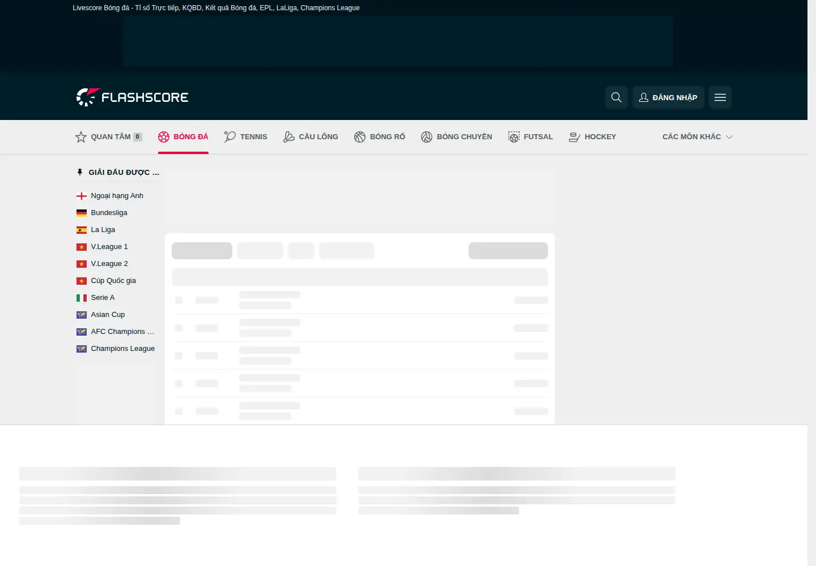The height and width of the screenshot is (566, 816).
Task: Open the Champions League link
Action: 123,349
